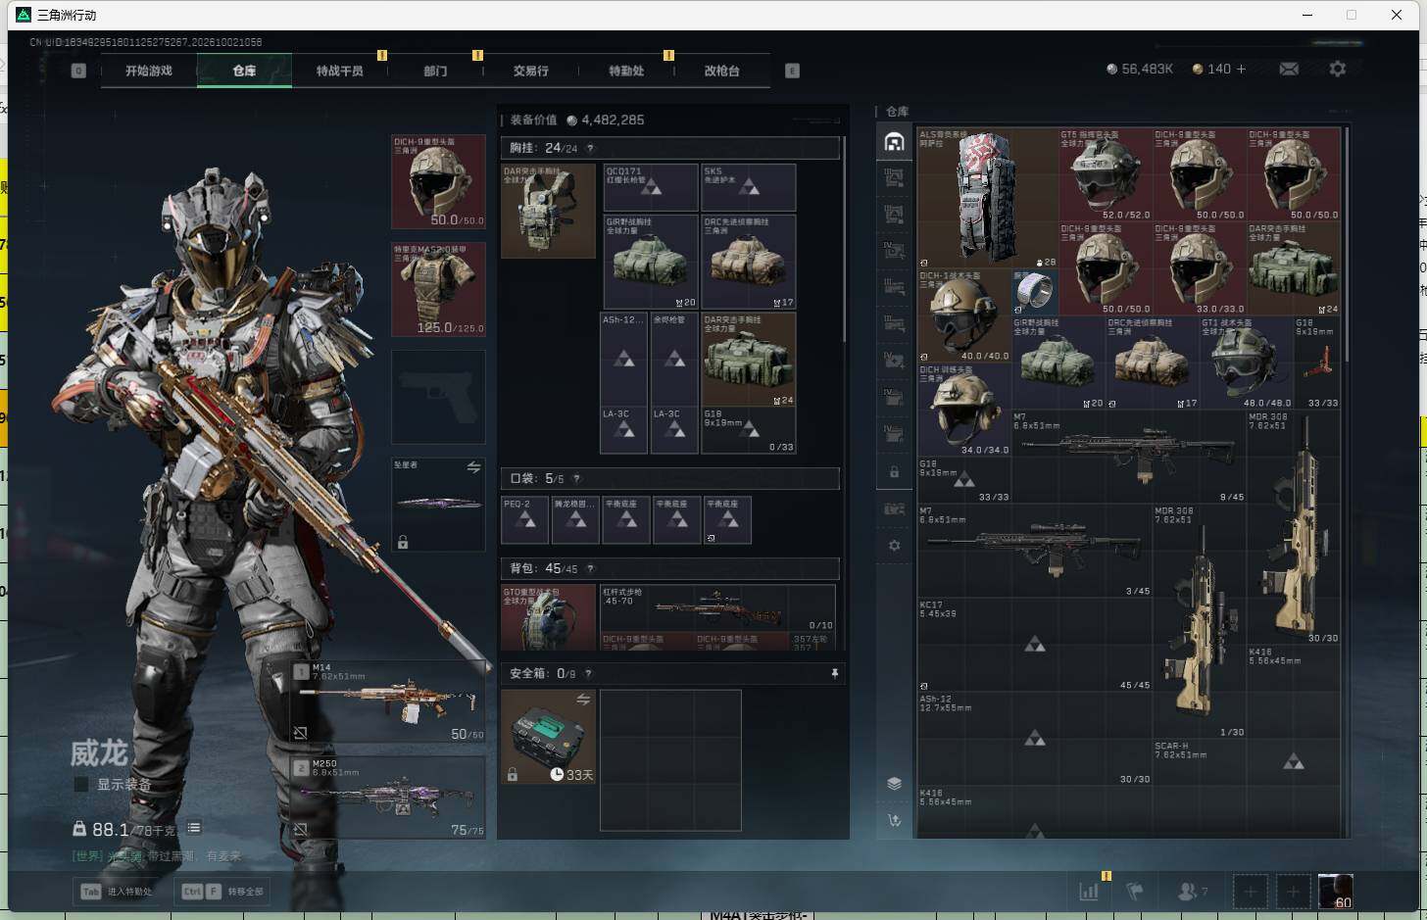1427x920 pixels.
Task: Toggle the swap arrows on melee weapon slot
Action: point(473,467)
